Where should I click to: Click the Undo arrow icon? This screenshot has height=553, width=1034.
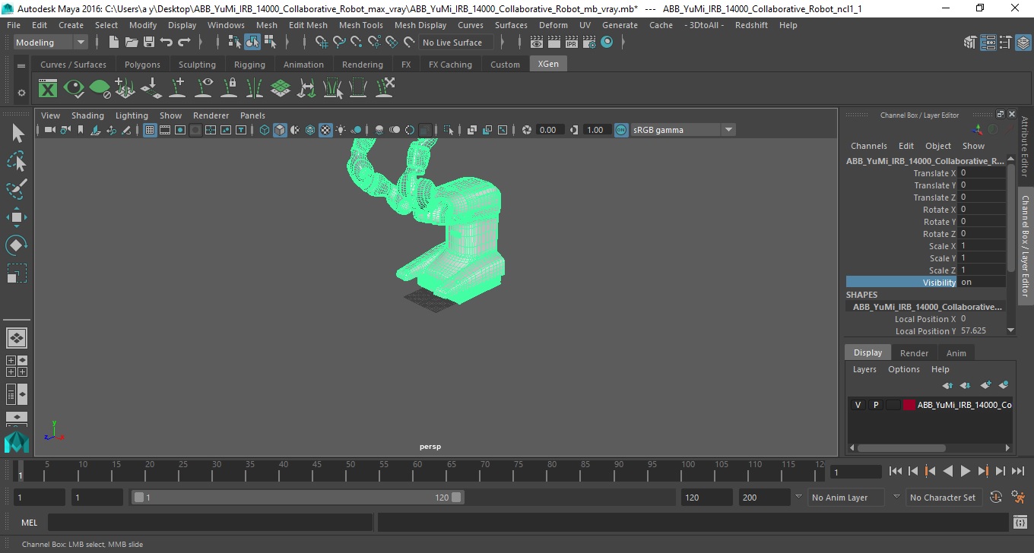point(167,43)
